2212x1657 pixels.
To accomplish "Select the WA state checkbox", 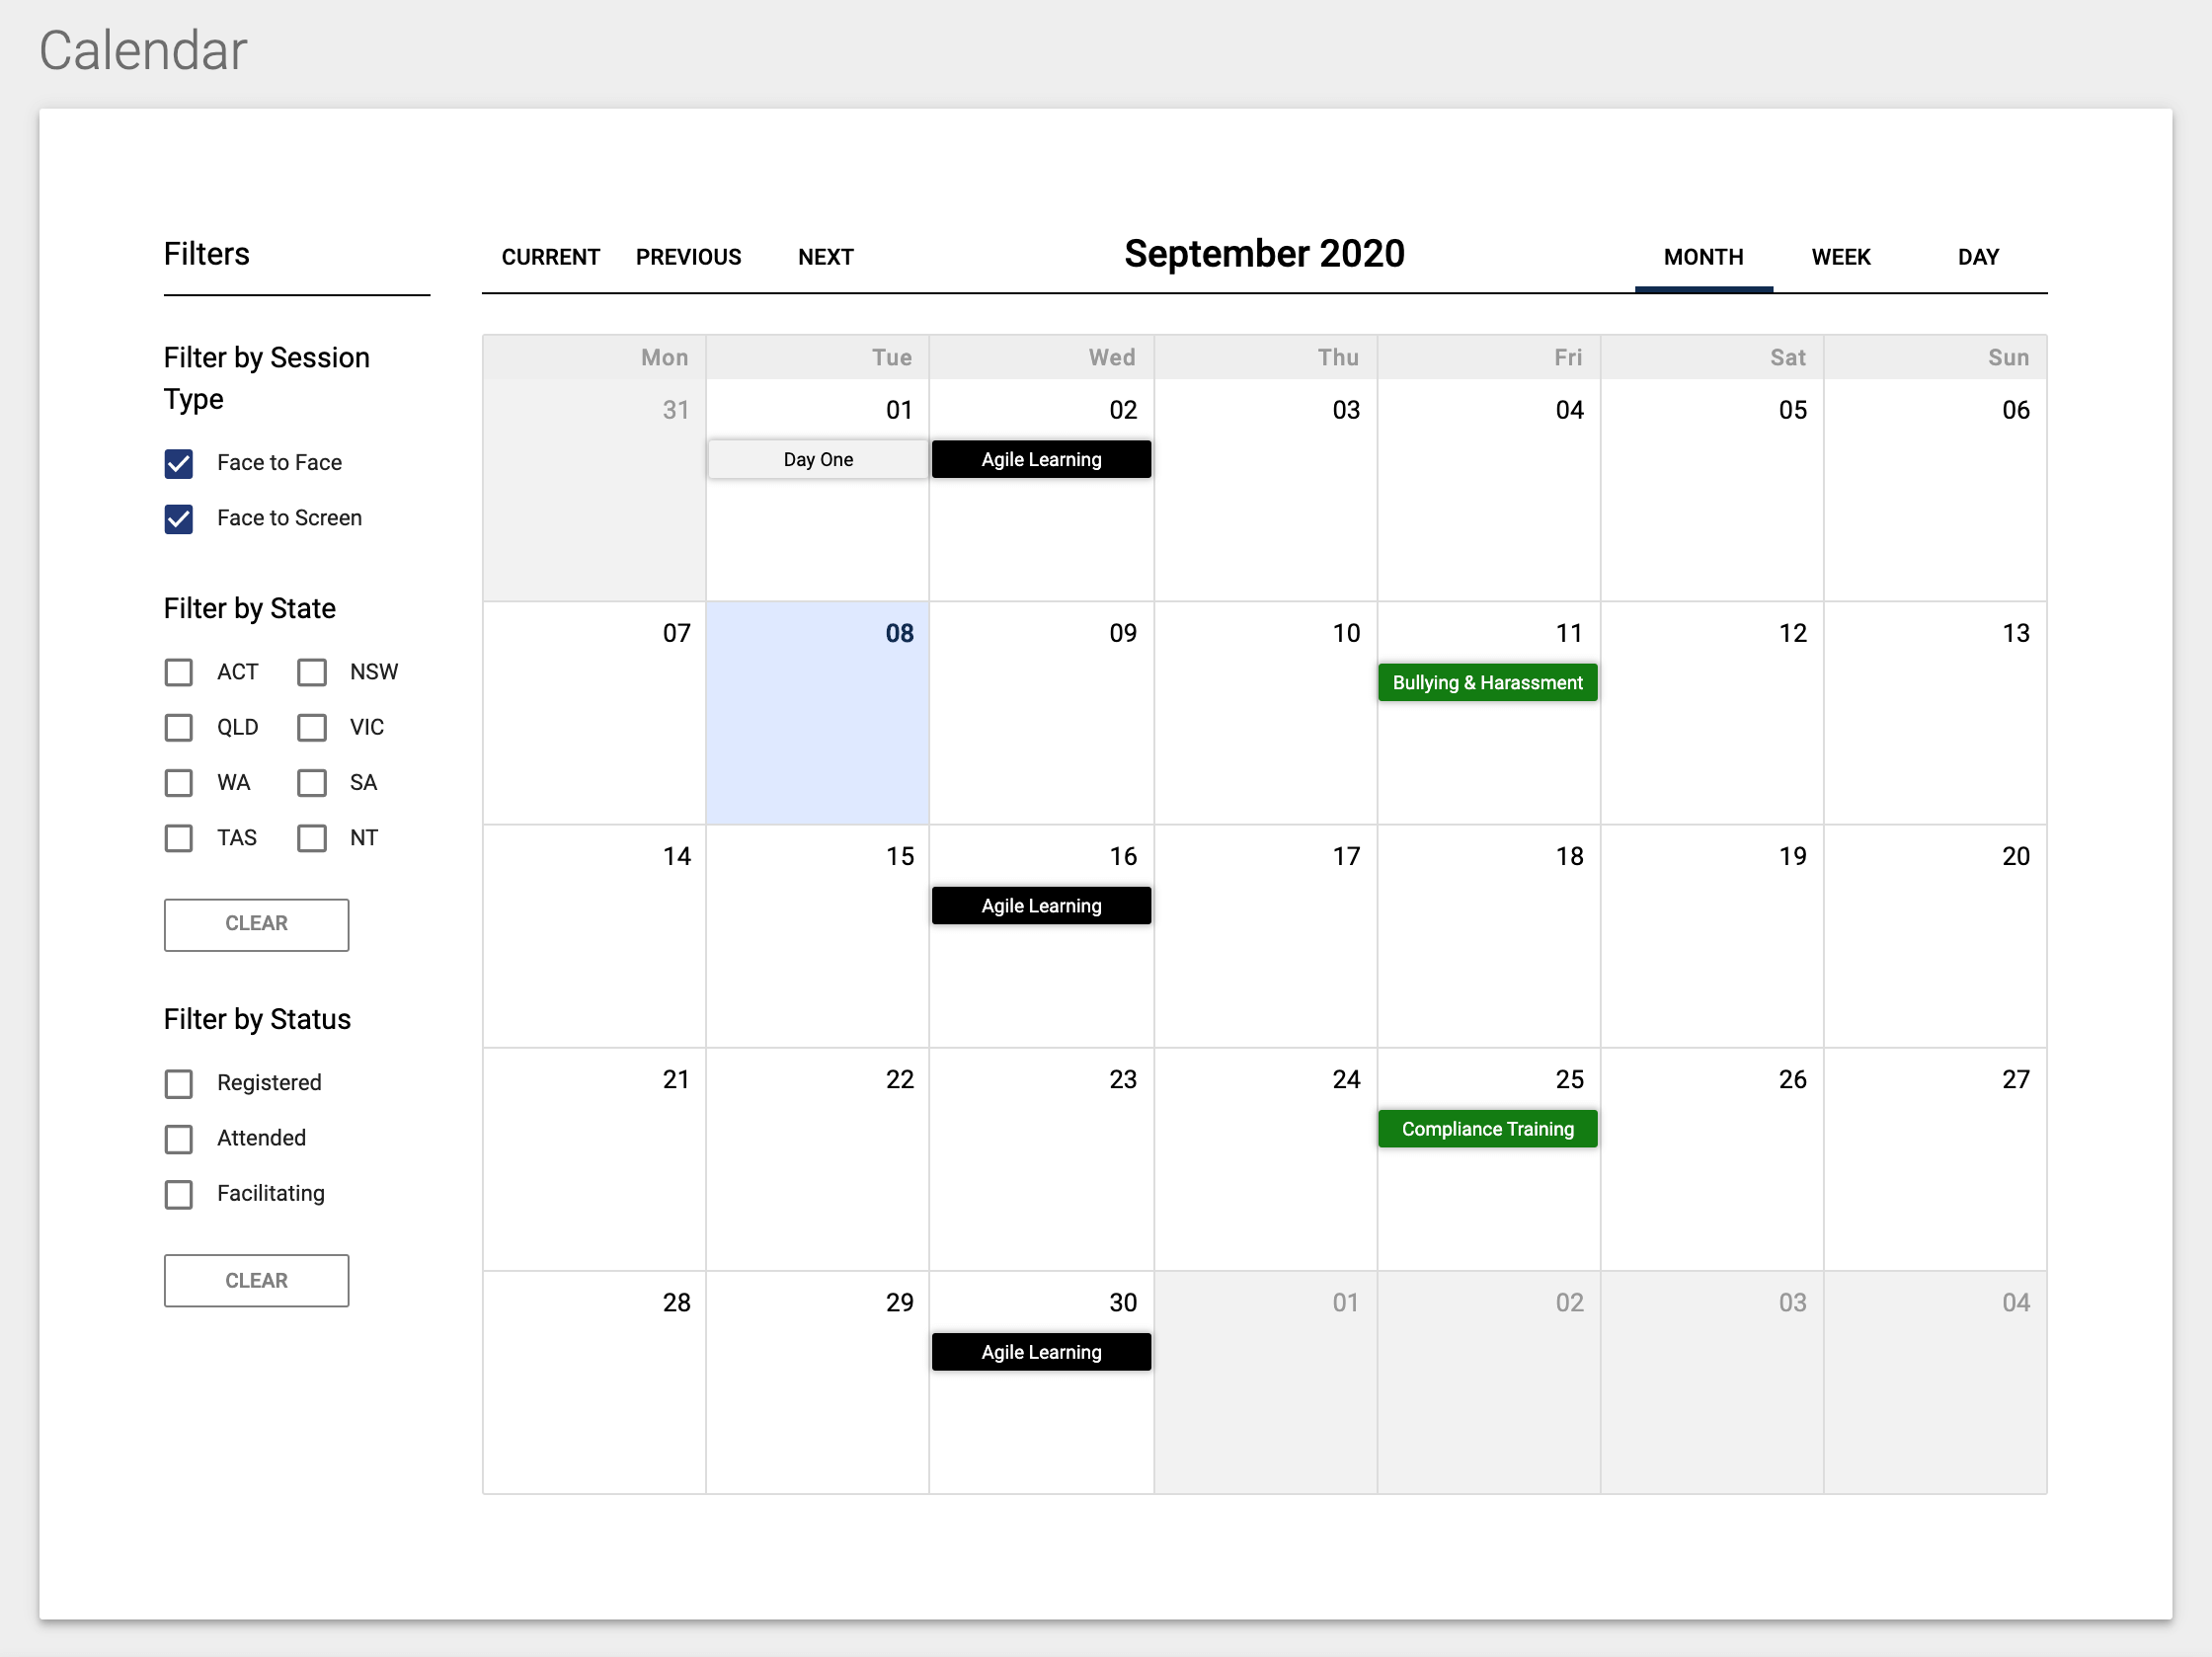I will [179, 783].
